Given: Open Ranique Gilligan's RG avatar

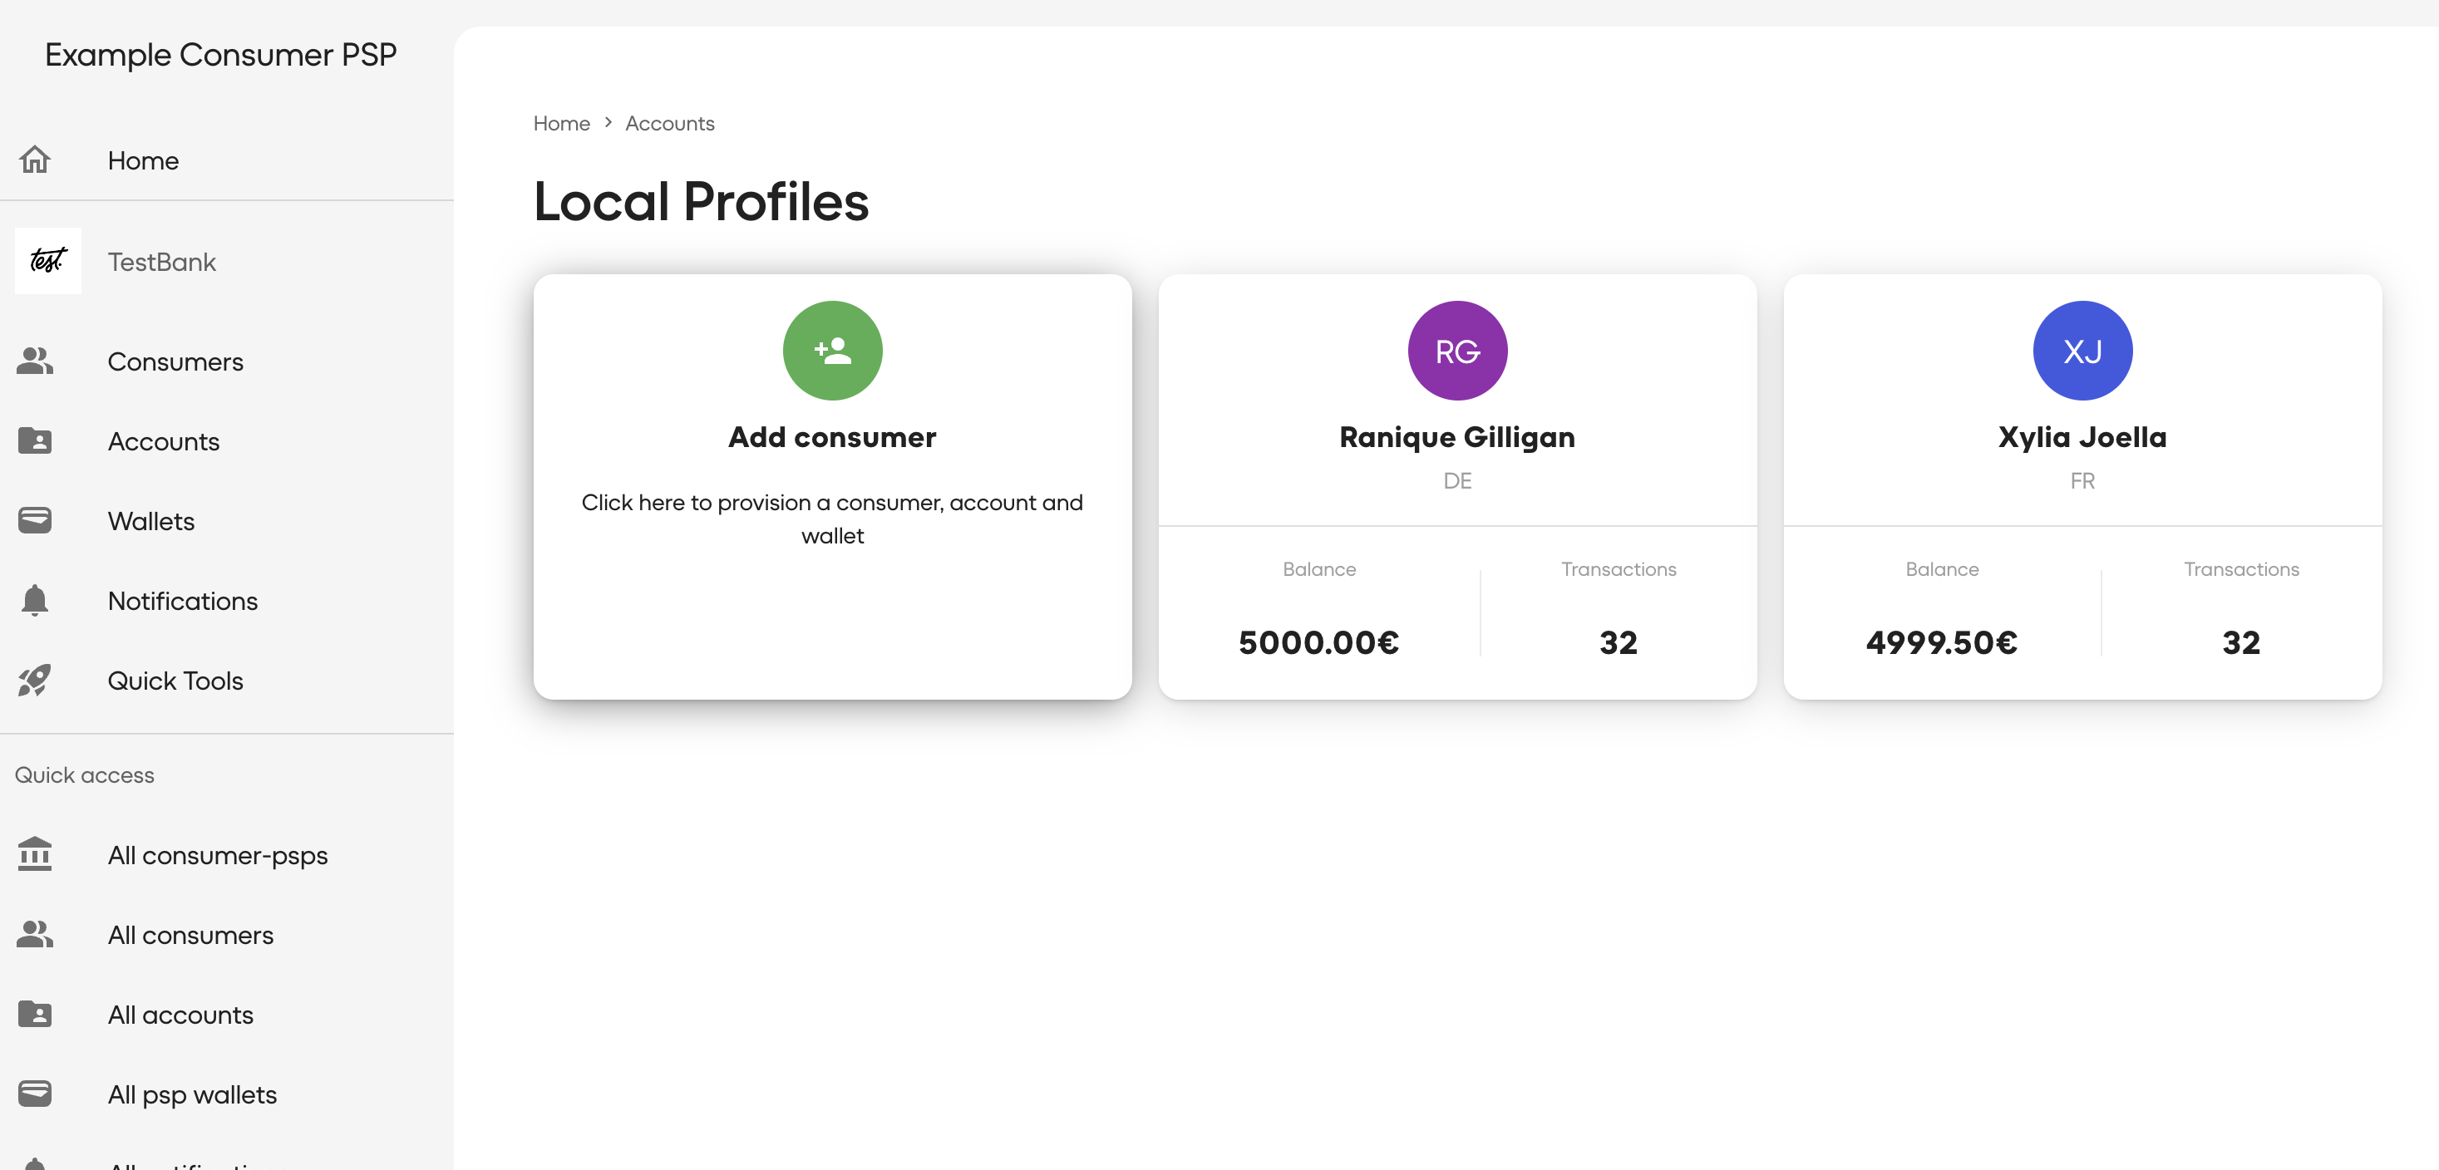Looking at the screenshot, I should tap(1457, 350).
